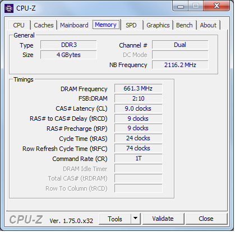Screen dimensions: 235x232
Task: Show the About tab
Action: [x=208, y=25]
